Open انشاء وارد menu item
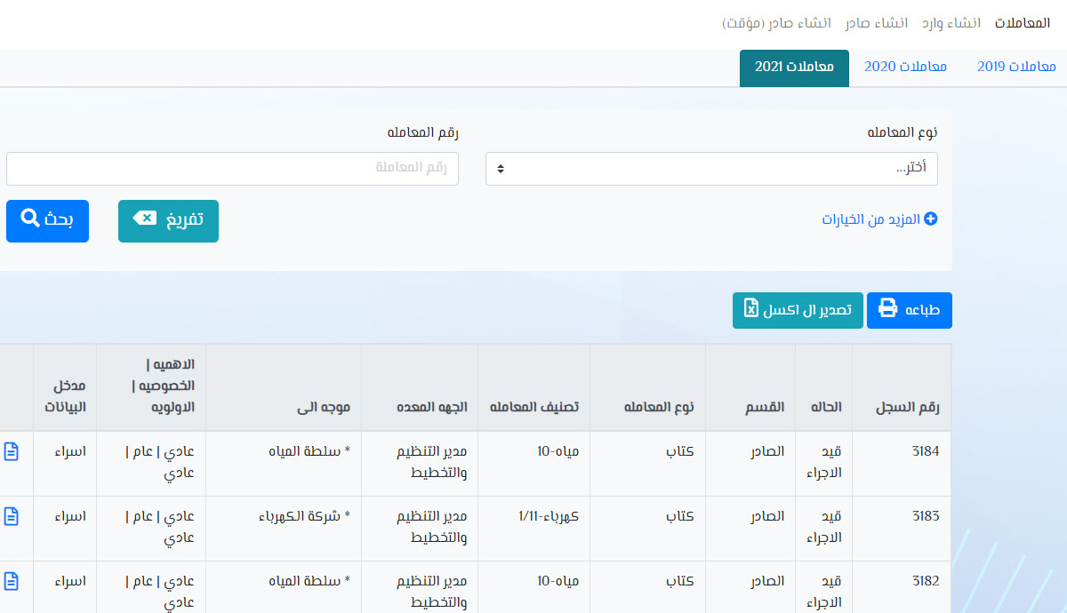The height and width of the screenshot is (613, 1067). click(951, 23)
